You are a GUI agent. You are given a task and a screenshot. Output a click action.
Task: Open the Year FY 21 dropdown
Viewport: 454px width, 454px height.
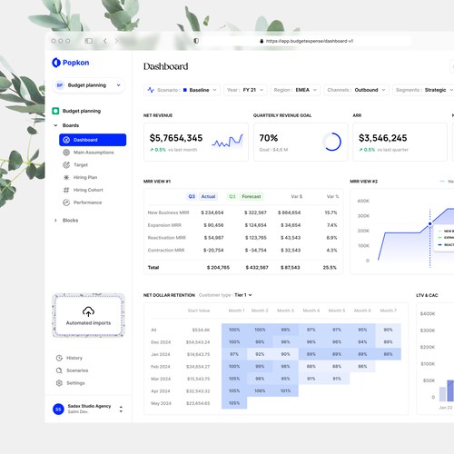click(245, 90)
